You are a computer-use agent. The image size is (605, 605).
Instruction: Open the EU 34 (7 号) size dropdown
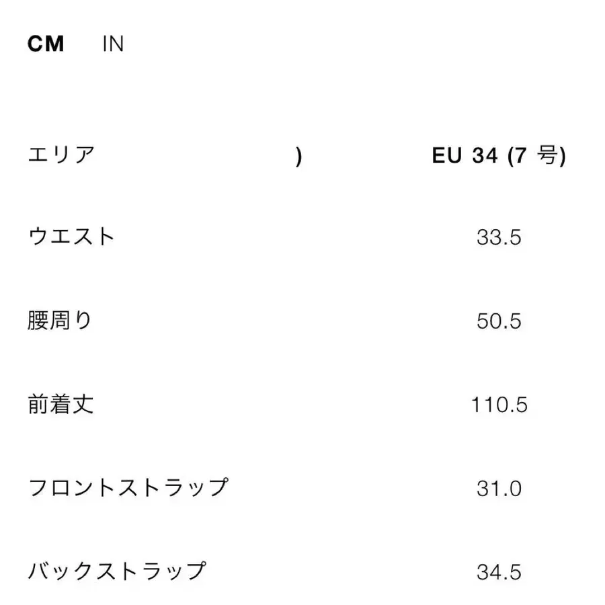click(501, 155)
